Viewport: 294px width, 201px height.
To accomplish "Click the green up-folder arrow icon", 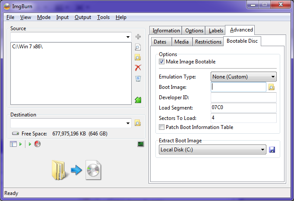I will pos(138,100).
